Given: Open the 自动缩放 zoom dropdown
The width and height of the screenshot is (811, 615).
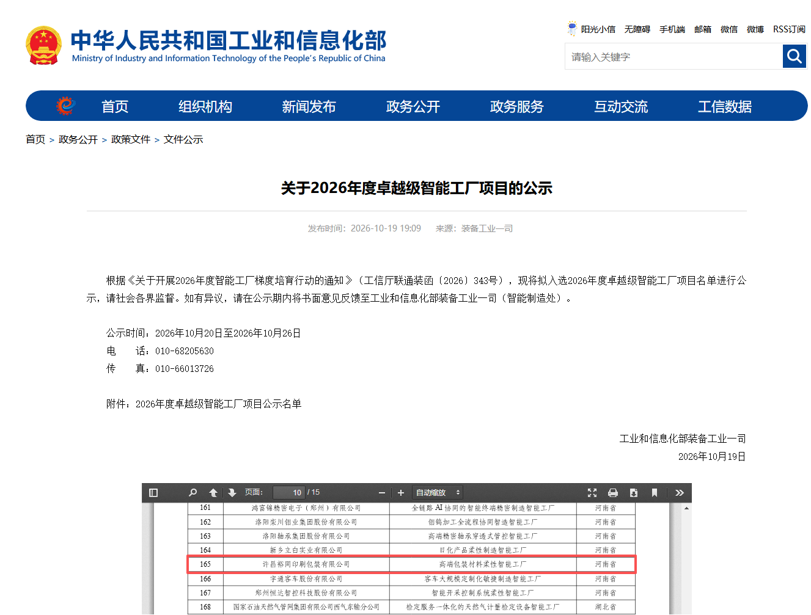Looking at the screenshot, I should point(438,493).
